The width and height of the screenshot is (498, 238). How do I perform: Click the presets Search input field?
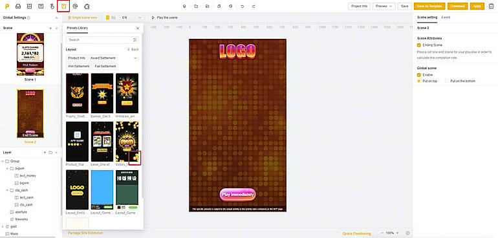click(x=100, y=39)
